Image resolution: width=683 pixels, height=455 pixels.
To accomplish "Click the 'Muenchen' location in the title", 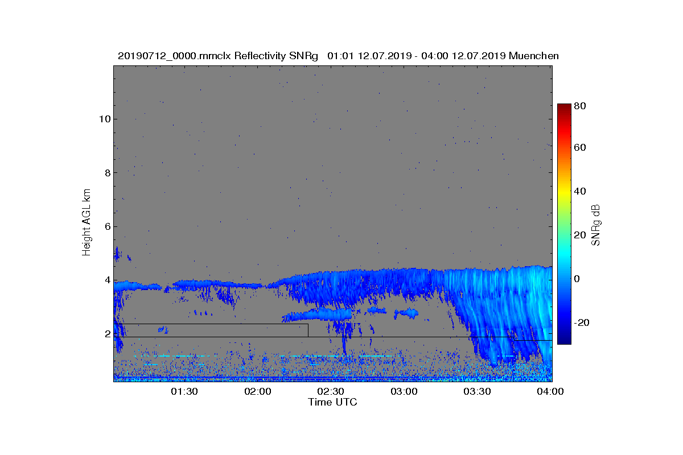I will pyautogui.click(x=534, y=56).
